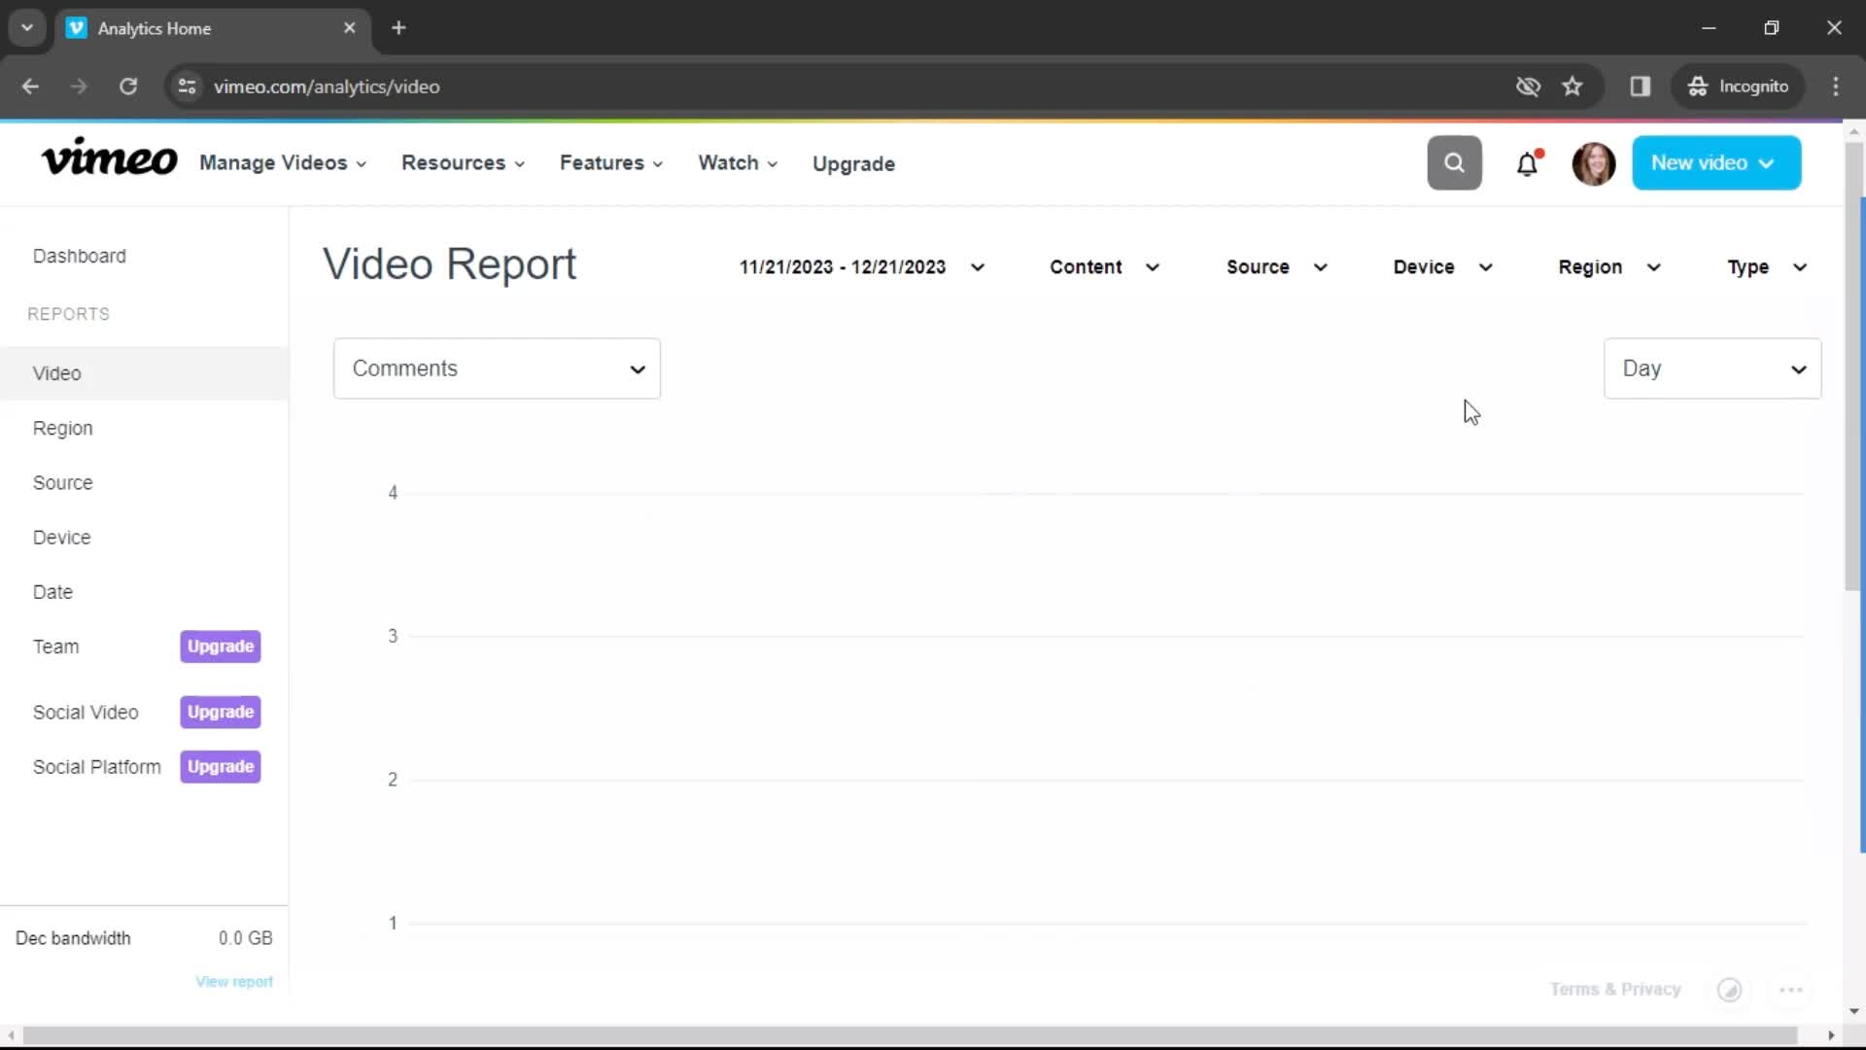Image resolution: width=1866 pixels, height=1050 pixels.
Task: Go to Dashboard in the sidebar
Action: [80, 256]
